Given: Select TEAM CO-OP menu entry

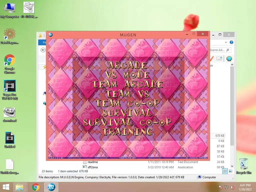Looking at the screenshot, I should [128, 103].
